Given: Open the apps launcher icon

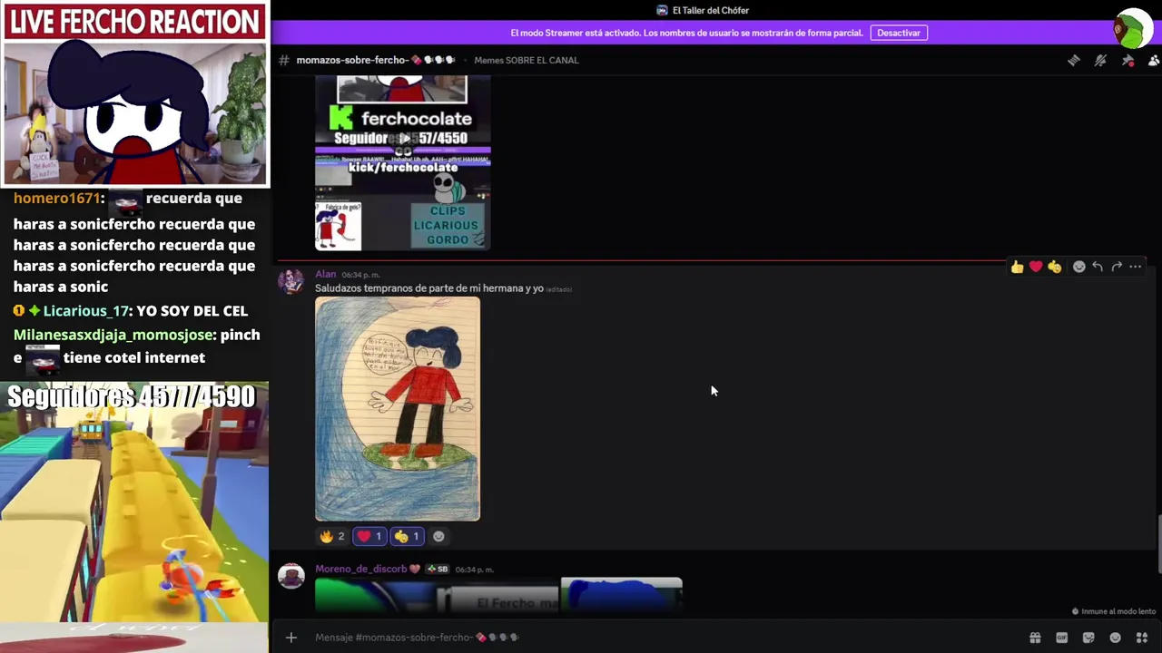Looking at the screenshot, I should pos(1142,638).
